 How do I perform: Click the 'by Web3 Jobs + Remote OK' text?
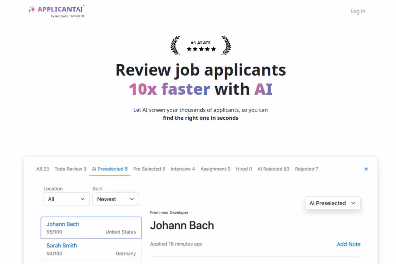[68, 16]
